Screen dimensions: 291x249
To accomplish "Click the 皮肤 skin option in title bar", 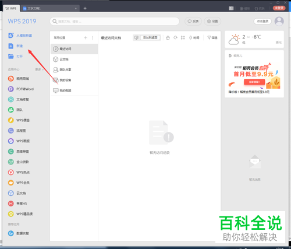I will click(260, 8).
